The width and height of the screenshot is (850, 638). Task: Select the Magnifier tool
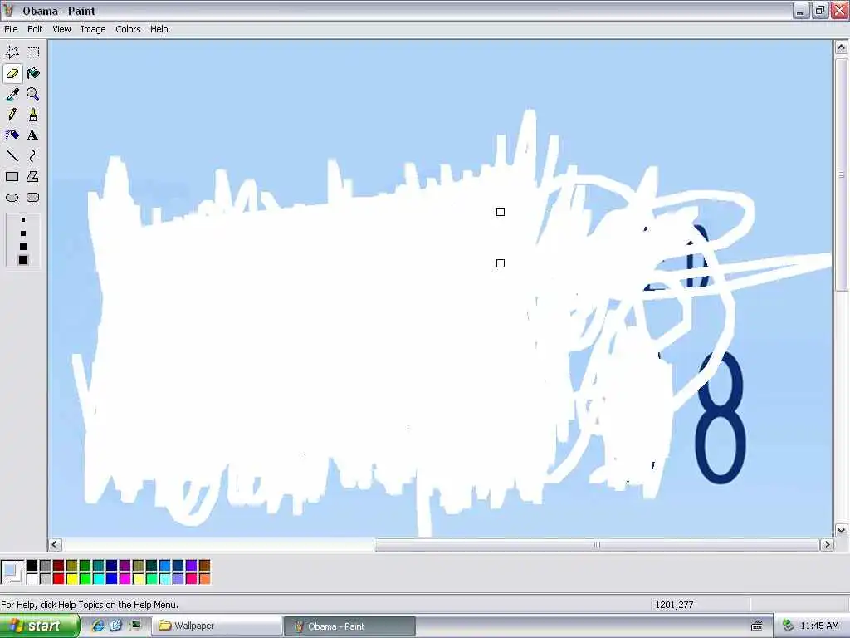click(x=33, y=94)
